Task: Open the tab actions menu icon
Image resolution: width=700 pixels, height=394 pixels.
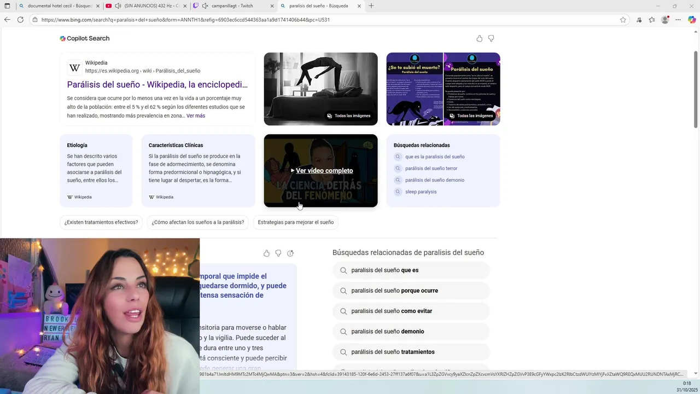Action: [x=8, y=6]
